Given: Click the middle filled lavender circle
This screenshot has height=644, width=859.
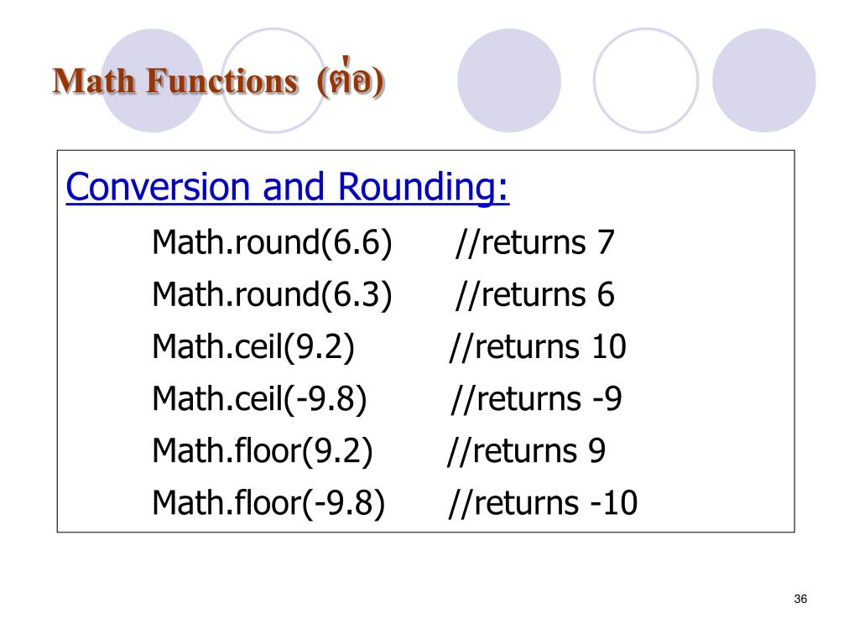Looking at the screenshot, I should tap(509, 80).
